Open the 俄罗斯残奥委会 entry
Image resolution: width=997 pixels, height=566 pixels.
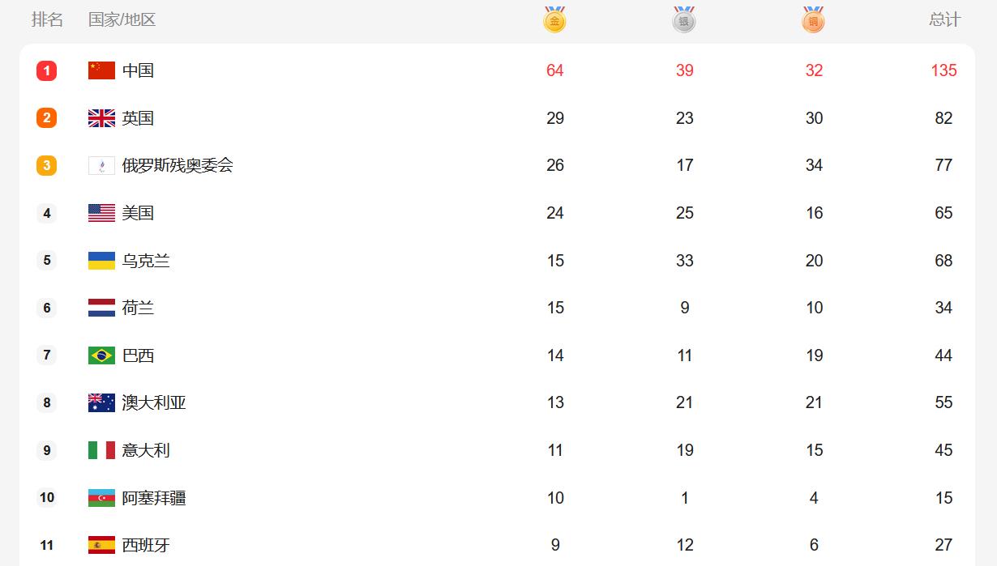178,165
